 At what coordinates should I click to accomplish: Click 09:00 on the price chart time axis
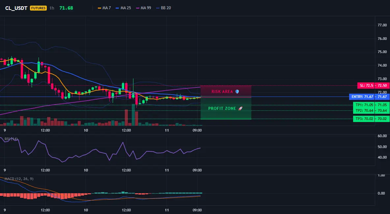pyautogui.click(x=197, y=130)
